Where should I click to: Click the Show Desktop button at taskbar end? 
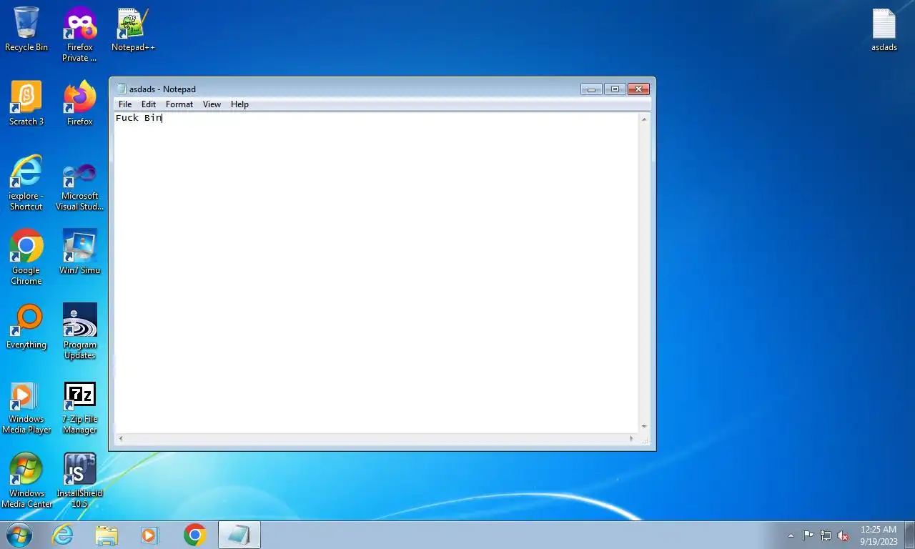909,535
